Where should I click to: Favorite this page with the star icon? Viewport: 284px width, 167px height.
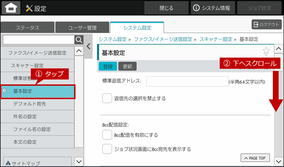266,51
